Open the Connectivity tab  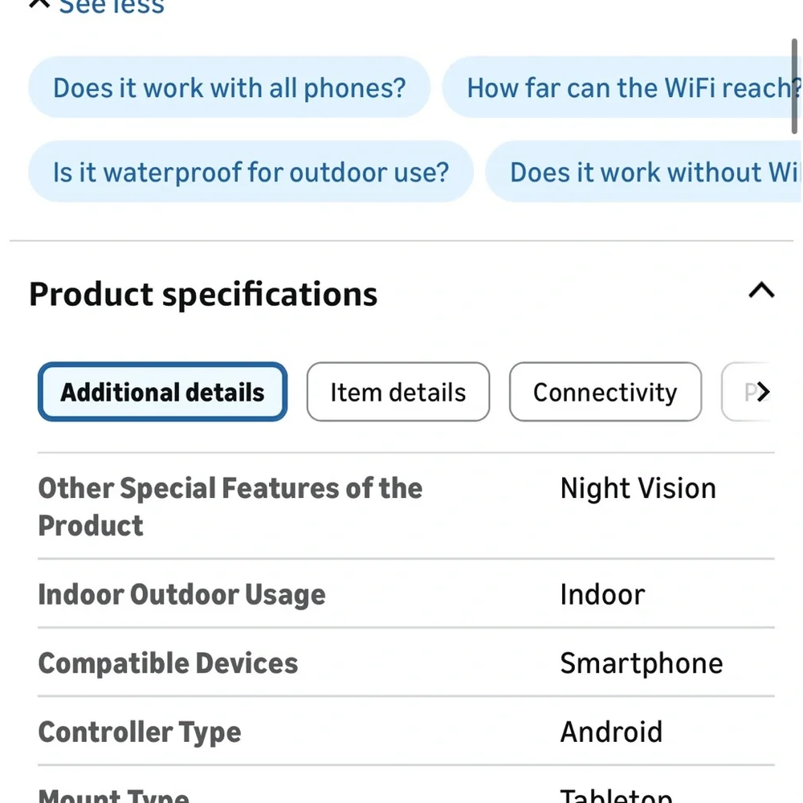pos(605,392)
